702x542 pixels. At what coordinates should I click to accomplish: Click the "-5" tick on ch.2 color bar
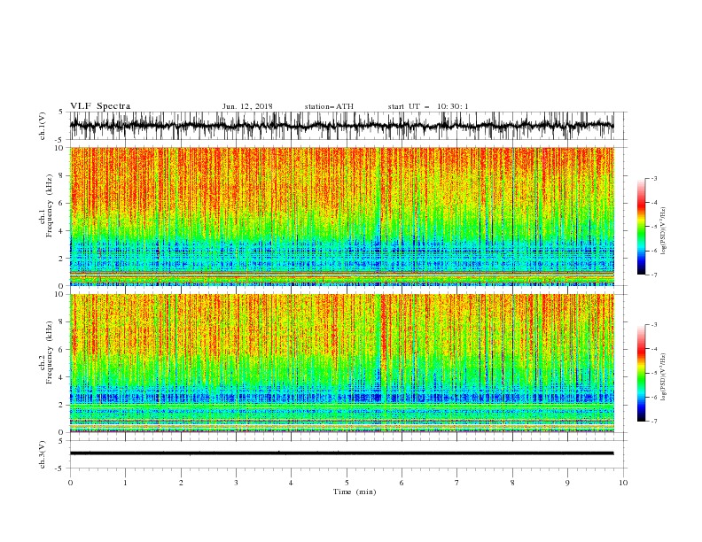pyautogui.click(x=654, y=373)
